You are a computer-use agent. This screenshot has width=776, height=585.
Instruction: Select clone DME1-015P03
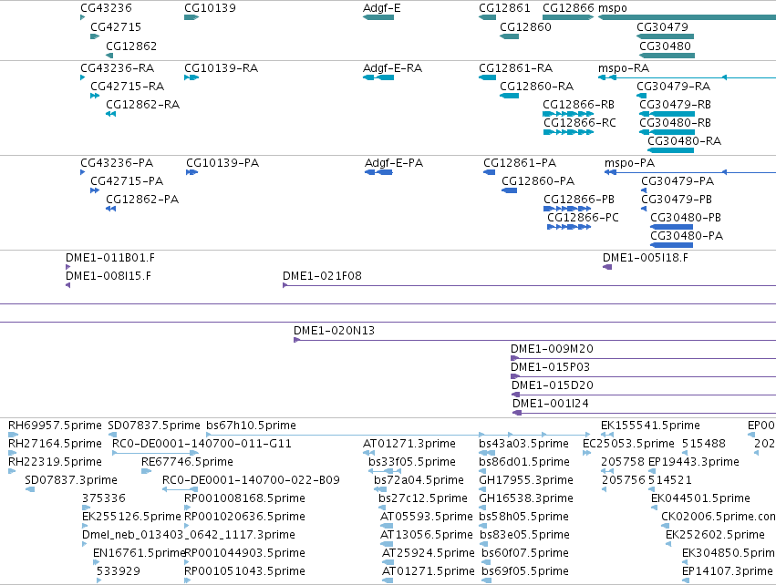(644, 376)
